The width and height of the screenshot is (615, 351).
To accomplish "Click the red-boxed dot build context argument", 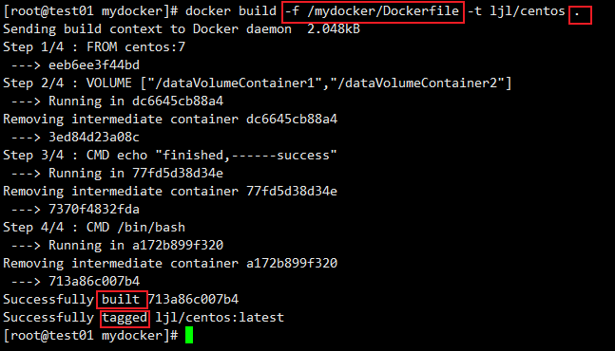I will click(580, 15).
